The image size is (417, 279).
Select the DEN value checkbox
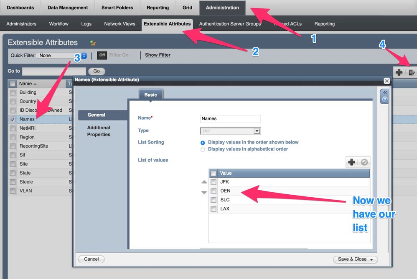(x=213, y=191)
